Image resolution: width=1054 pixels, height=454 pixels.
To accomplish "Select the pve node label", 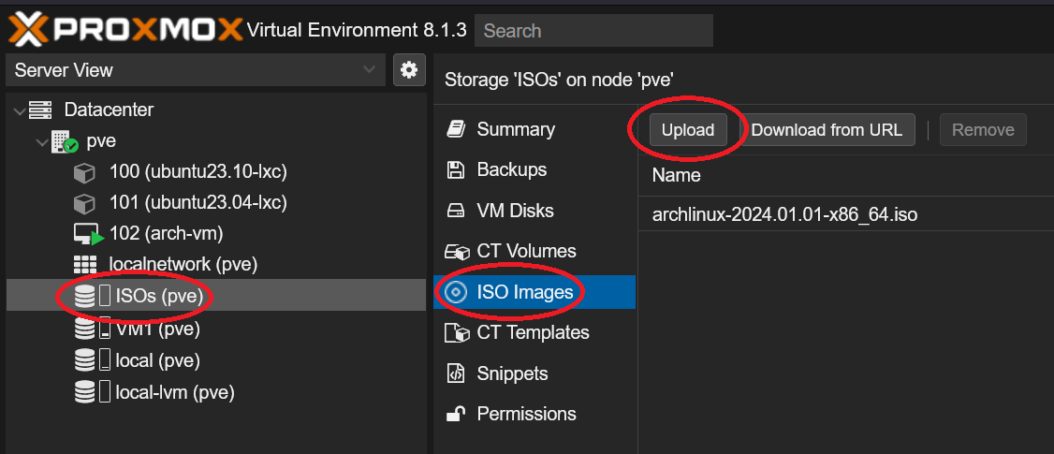I will tap(101, 142).
